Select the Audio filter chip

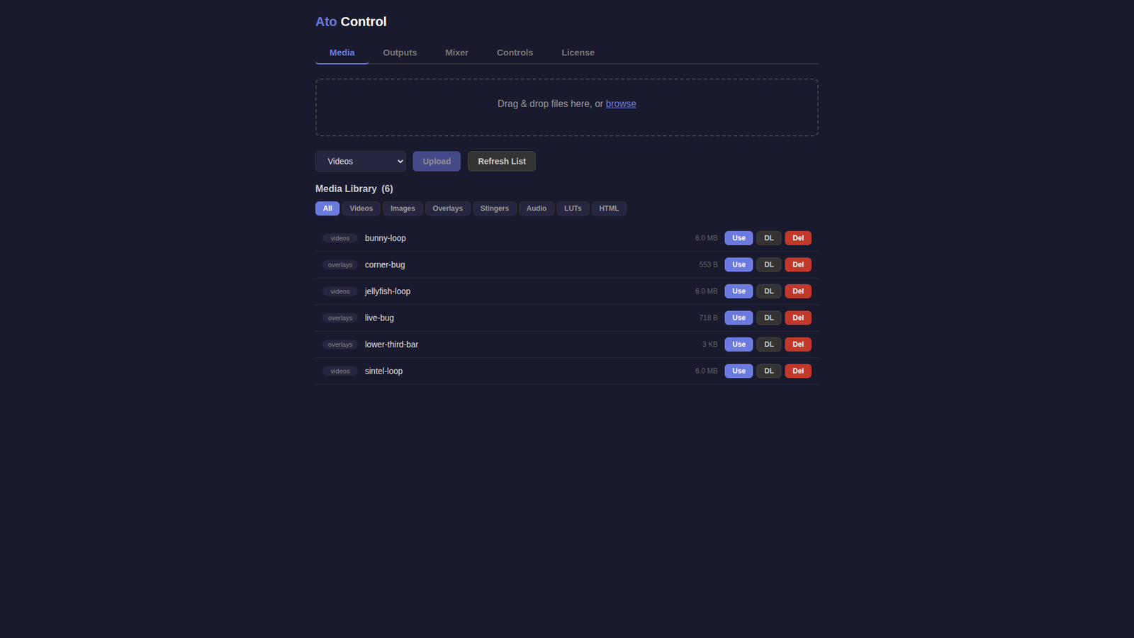537,208
